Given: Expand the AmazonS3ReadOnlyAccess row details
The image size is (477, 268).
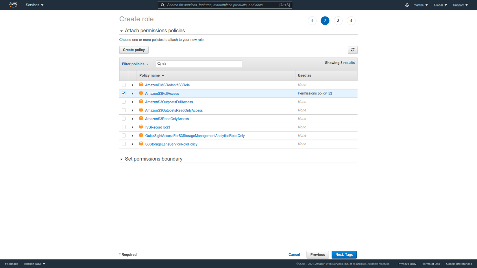Looking at the screenshot, I should click(x=133, y=119).
